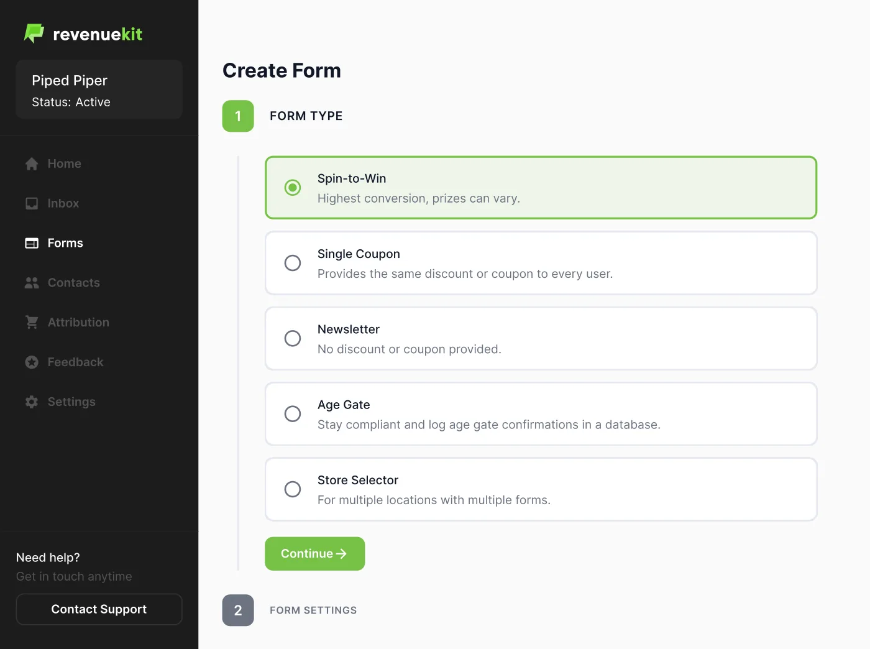Click the Forms icon in the sidebar
Image resolution: width=870 pixels, height=649 pixels.
pos(31,243)
